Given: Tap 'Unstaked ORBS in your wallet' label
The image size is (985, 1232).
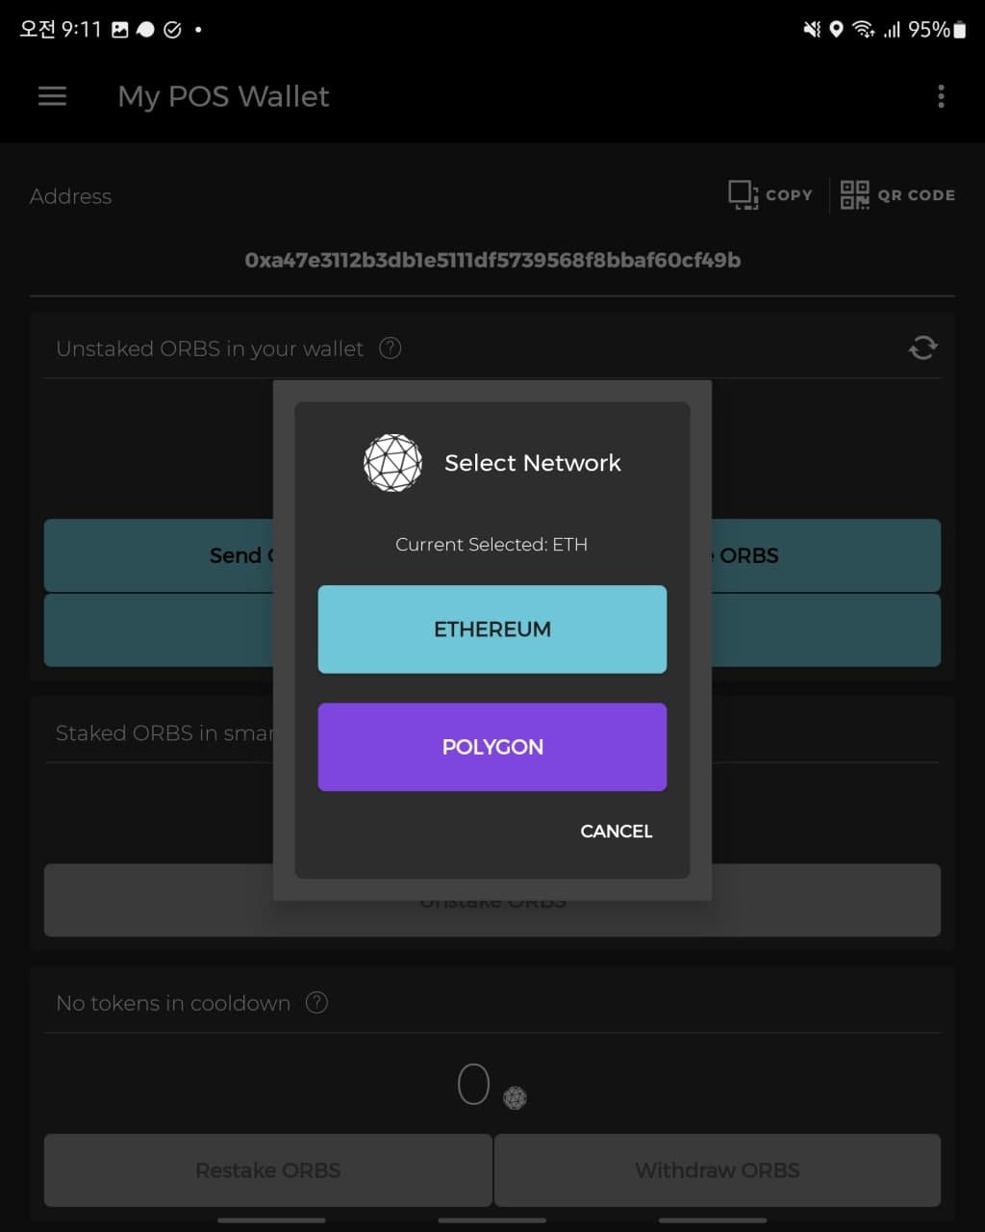Looking at the screenshot, I should coord(210,348).
